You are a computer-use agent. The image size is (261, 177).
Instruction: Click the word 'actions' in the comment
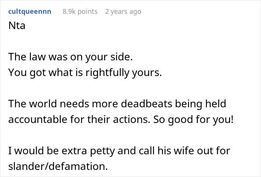(x=132, y=119)
